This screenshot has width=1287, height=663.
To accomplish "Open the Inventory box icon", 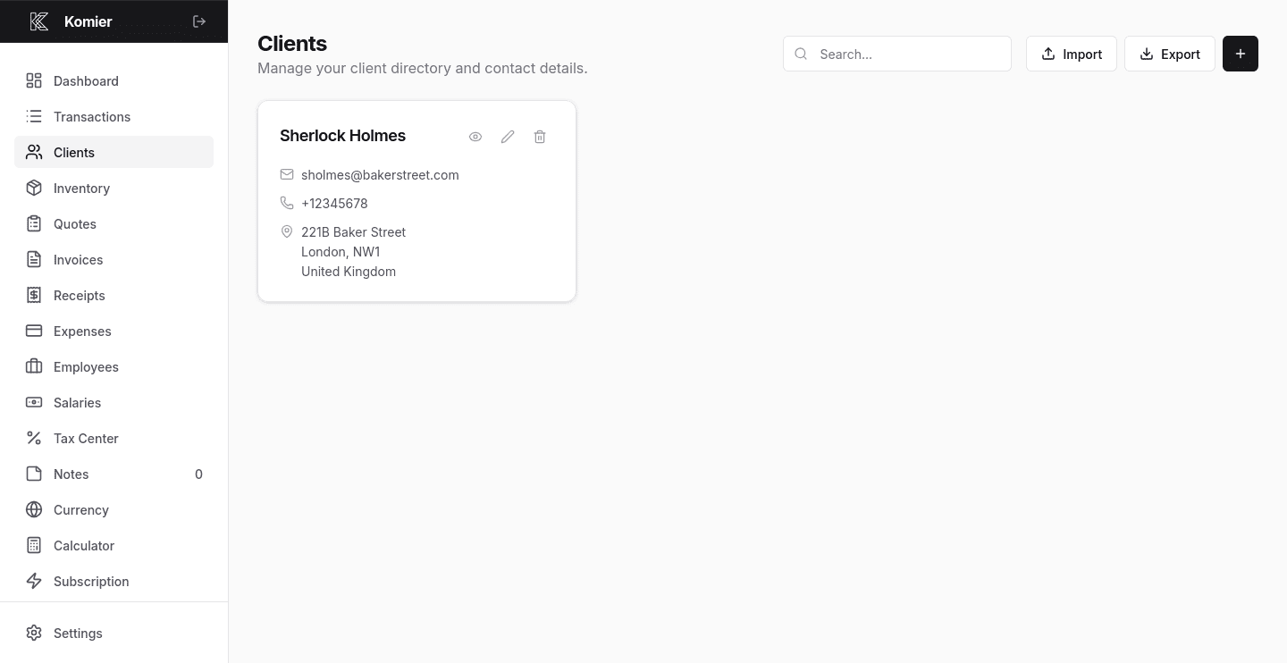I will (34, 188).
